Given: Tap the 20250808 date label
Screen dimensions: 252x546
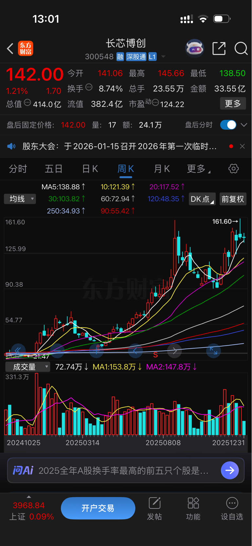Looking at the screenshot, I should pos(163,443).
